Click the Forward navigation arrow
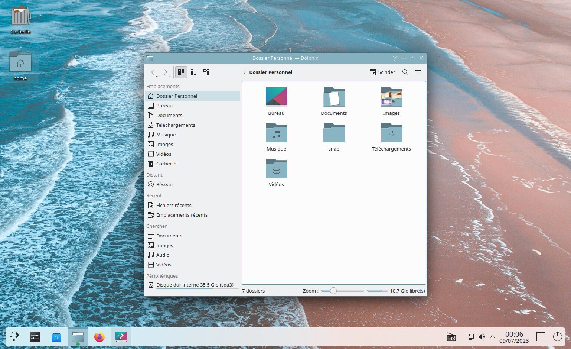Image resolution: width=571 pixels, height=349 pixels. click(166, 72)
